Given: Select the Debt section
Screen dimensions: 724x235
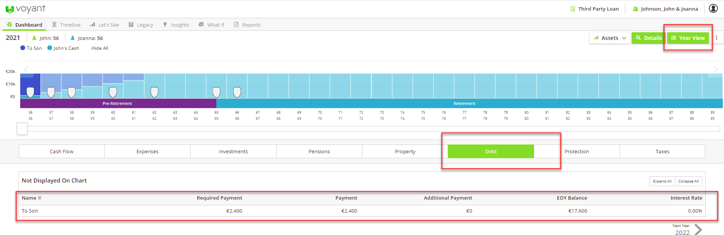Looking at the screenshot, I should coord(491,151).
